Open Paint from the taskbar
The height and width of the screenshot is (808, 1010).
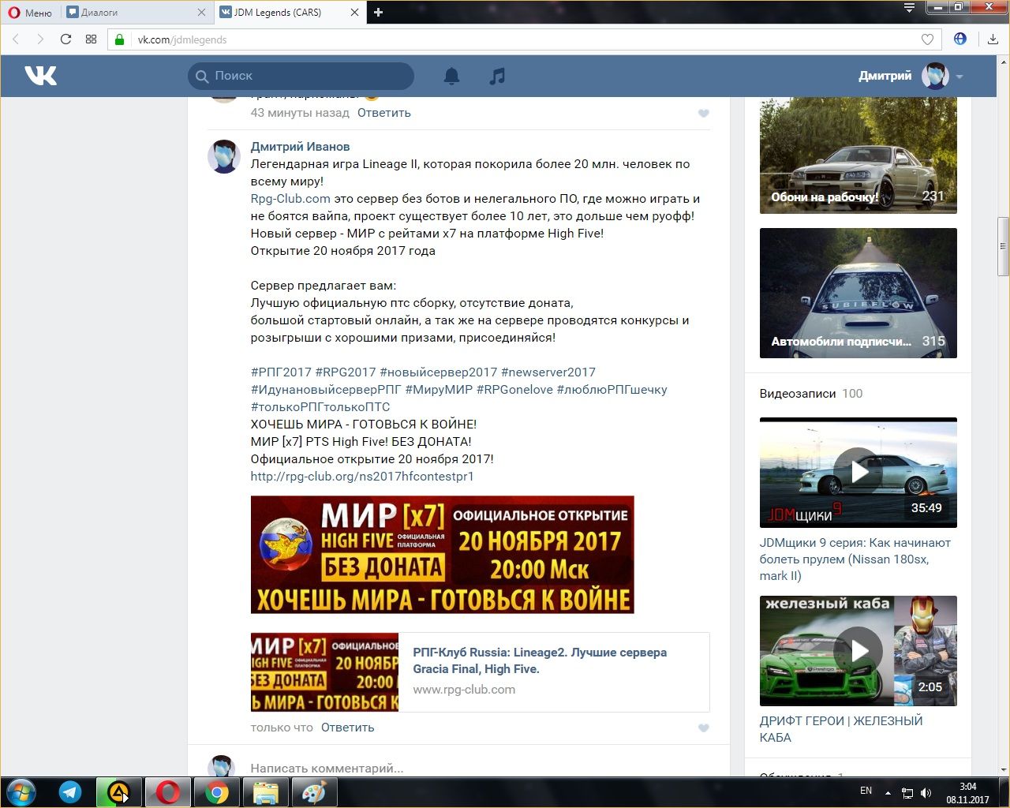coord(314,792)
